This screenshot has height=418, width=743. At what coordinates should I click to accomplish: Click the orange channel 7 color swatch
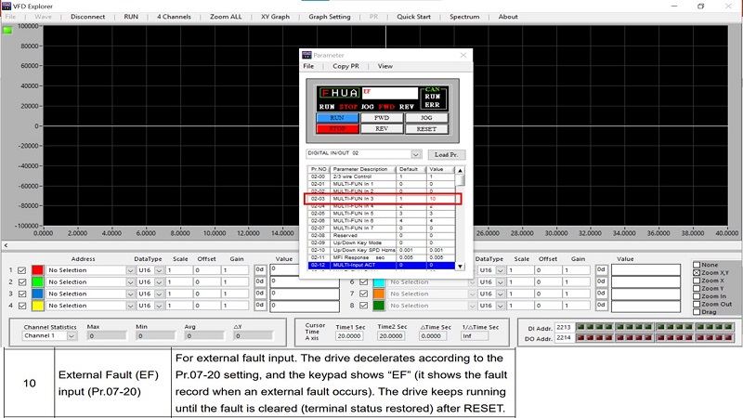pyautogui.click(x=379, y=294)
